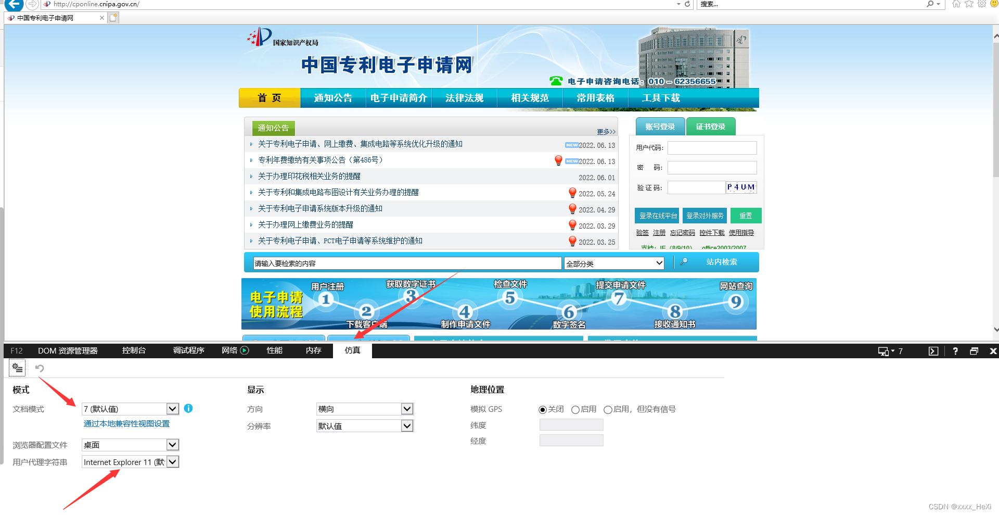Switch to the 内存 tab
This screenshot has height=515, width=999.
pos(313,351)
